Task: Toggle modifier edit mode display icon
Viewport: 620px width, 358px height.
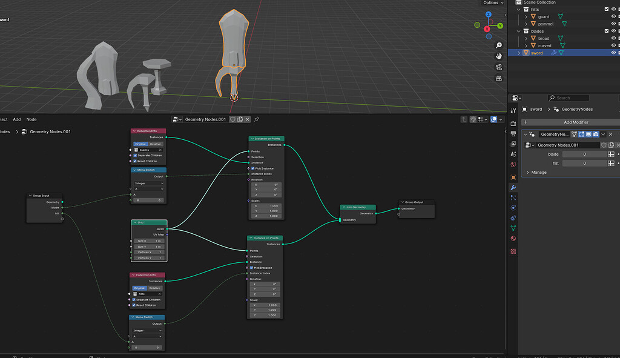Action: 581,134
